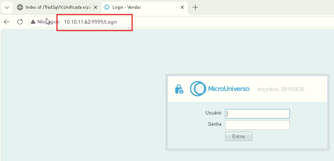Click the Login - Vendas tab favicon
The width and height of the screenshot is (334, 161).
(x=106, y=7)
